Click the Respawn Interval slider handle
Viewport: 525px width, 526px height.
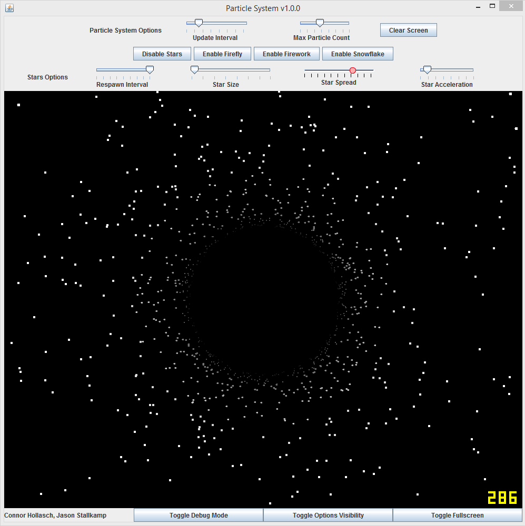click(x=150, y=70)
